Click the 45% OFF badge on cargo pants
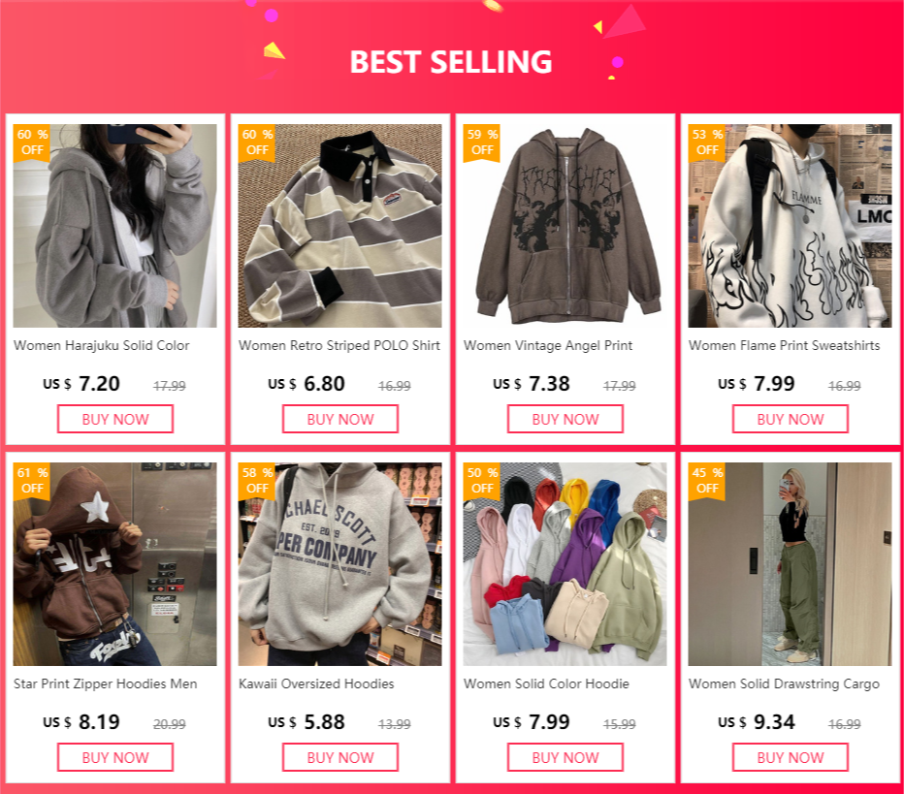This screenshot has width=904, height=794. (707, 481)
